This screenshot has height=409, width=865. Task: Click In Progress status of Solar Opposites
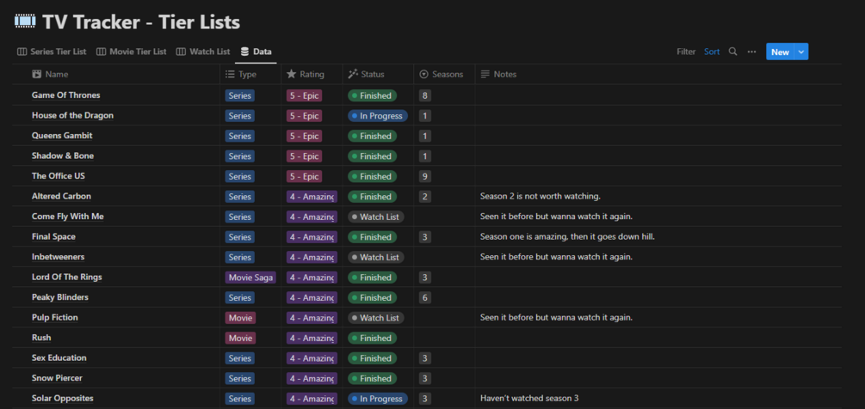click(x=377, y=399)
